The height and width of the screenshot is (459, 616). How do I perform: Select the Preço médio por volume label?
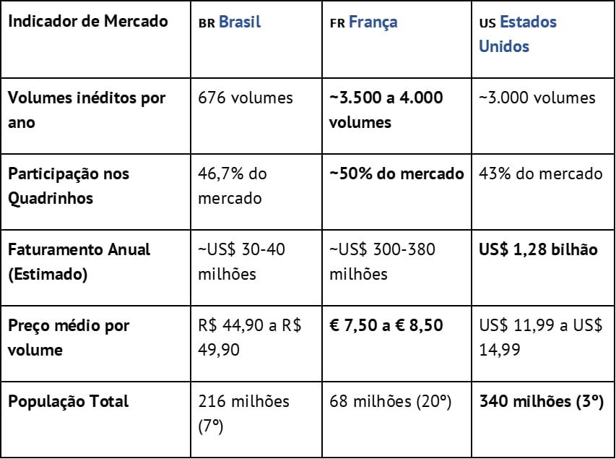[69, 338]
